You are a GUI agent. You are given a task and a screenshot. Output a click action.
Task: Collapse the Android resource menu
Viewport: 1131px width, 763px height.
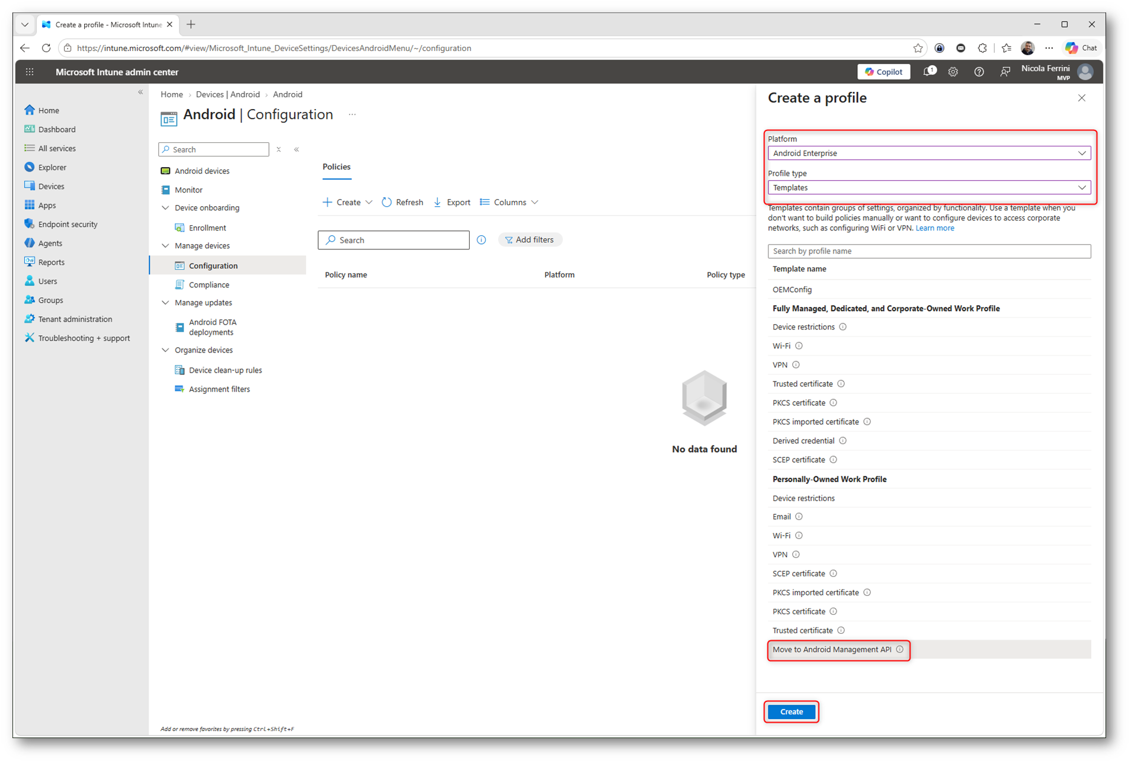point(296,149)
